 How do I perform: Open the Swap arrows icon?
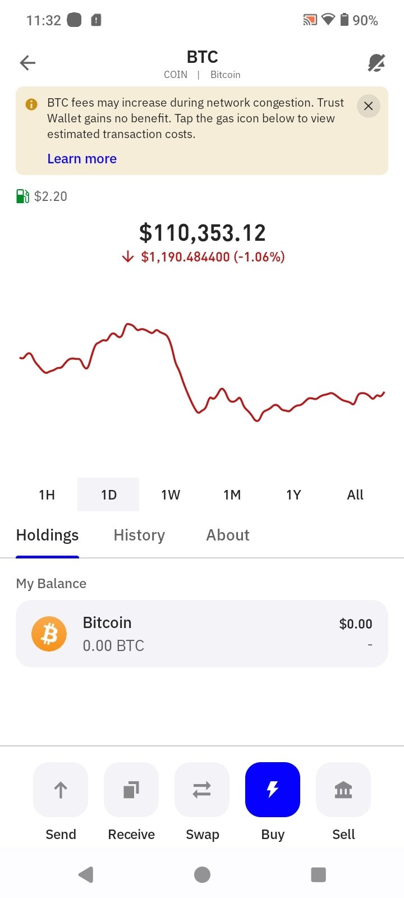point(202,790)
